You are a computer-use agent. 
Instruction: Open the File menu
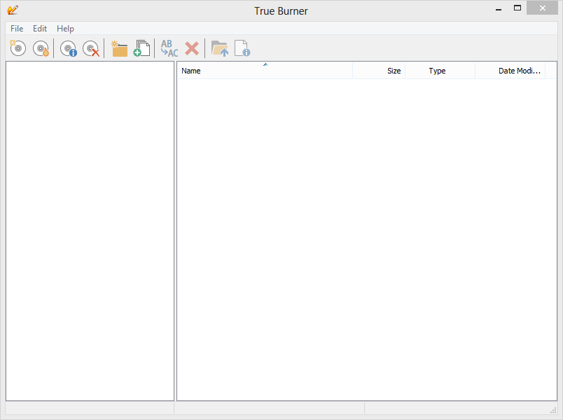click(x=17, y=29)
